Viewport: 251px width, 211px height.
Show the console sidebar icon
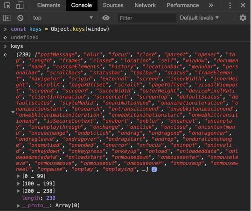7,18
